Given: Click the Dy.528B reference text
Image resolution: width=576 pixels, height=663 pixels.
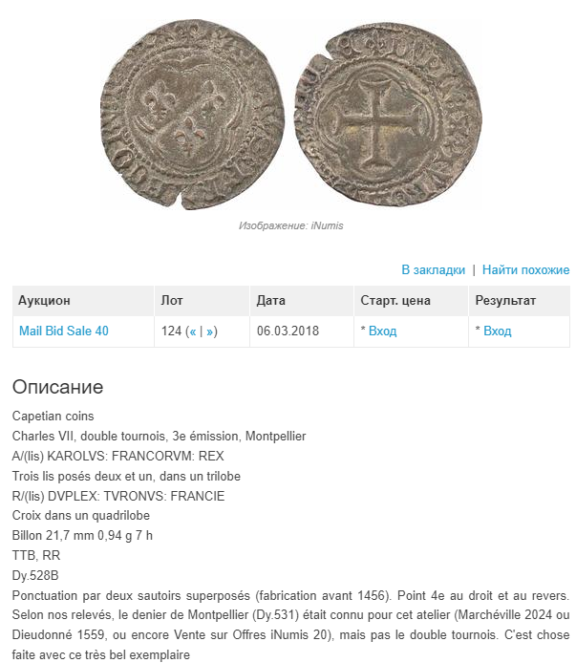Looking at the screenshot, I should click(35, 575).
